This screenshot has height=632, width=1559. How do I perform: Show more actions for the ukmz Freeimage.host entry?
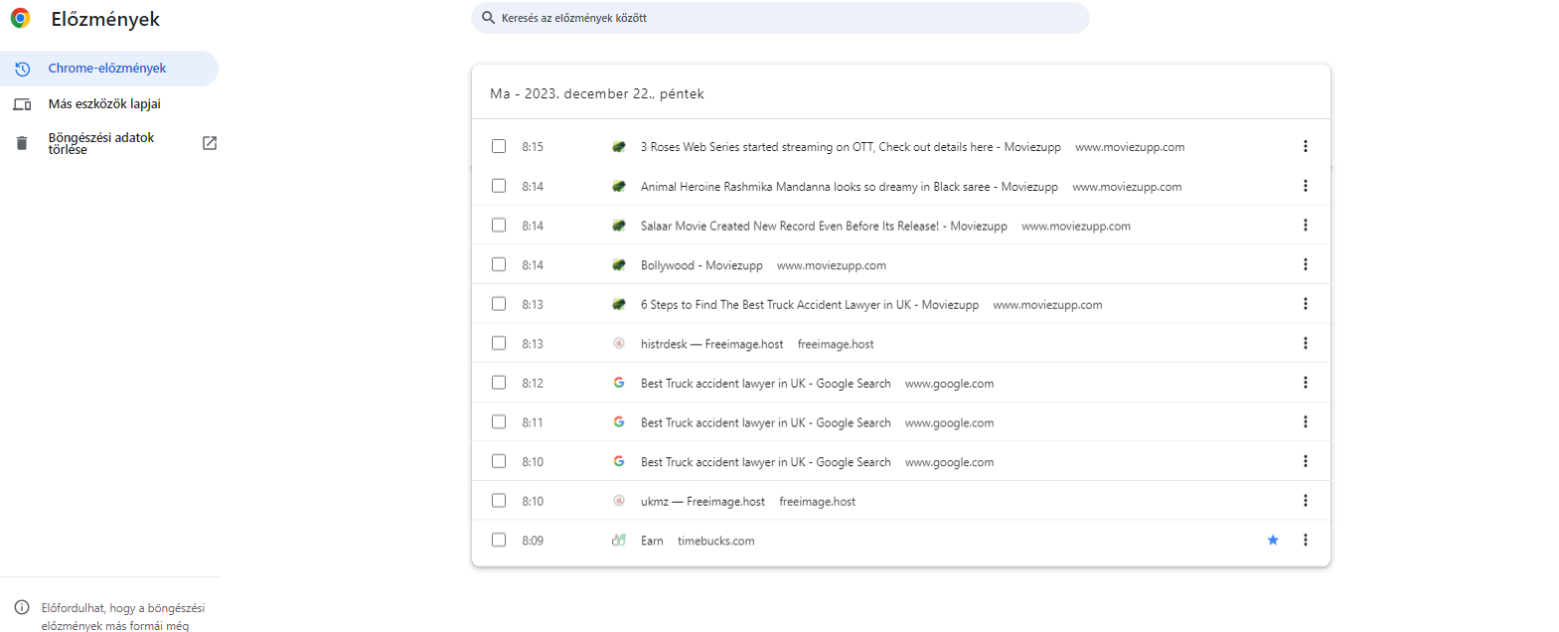(x=1305, y=501)
